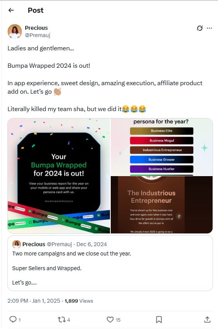Open the @Premauj handle link
This screenshot has width=218, height=329.
click(x=38, y=35)
